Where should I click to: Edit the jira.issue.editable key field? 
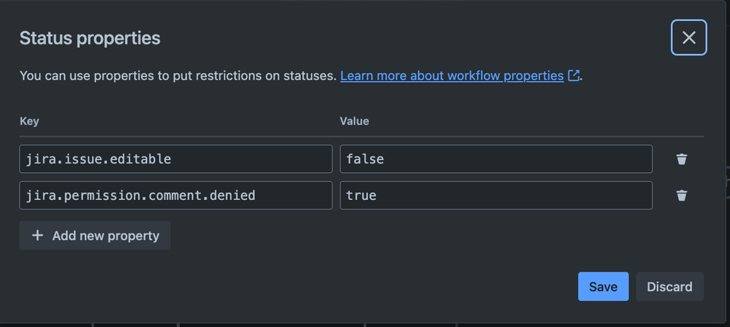tap(176, 159)
